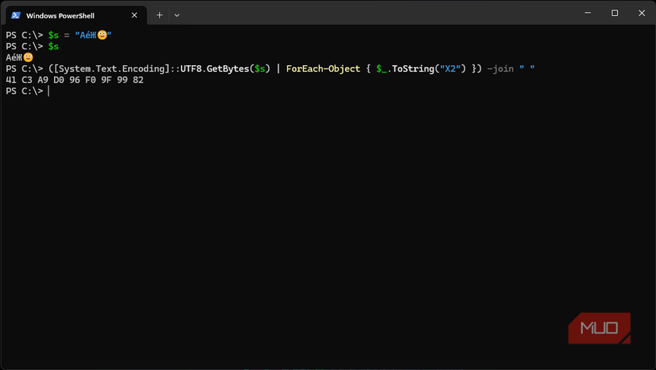Click the output line showing Aé string
Viewport: 656px width, 370px height.
point(20,57)
